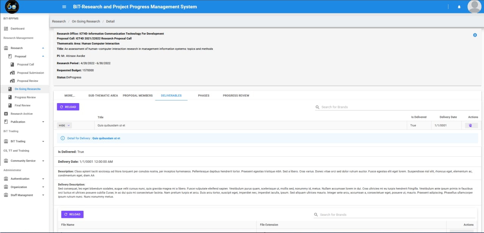Image resolution: width=484 pixels, height=233 pixels.
Task: Select the Proposal Members tab
Action: pyautogui.click(x=138, y=96)
